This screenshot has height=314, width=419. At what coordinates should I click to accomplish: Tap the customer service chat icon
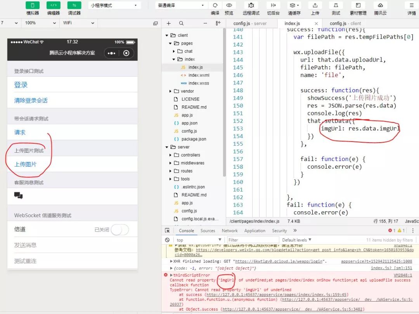[x=19, y=196]
